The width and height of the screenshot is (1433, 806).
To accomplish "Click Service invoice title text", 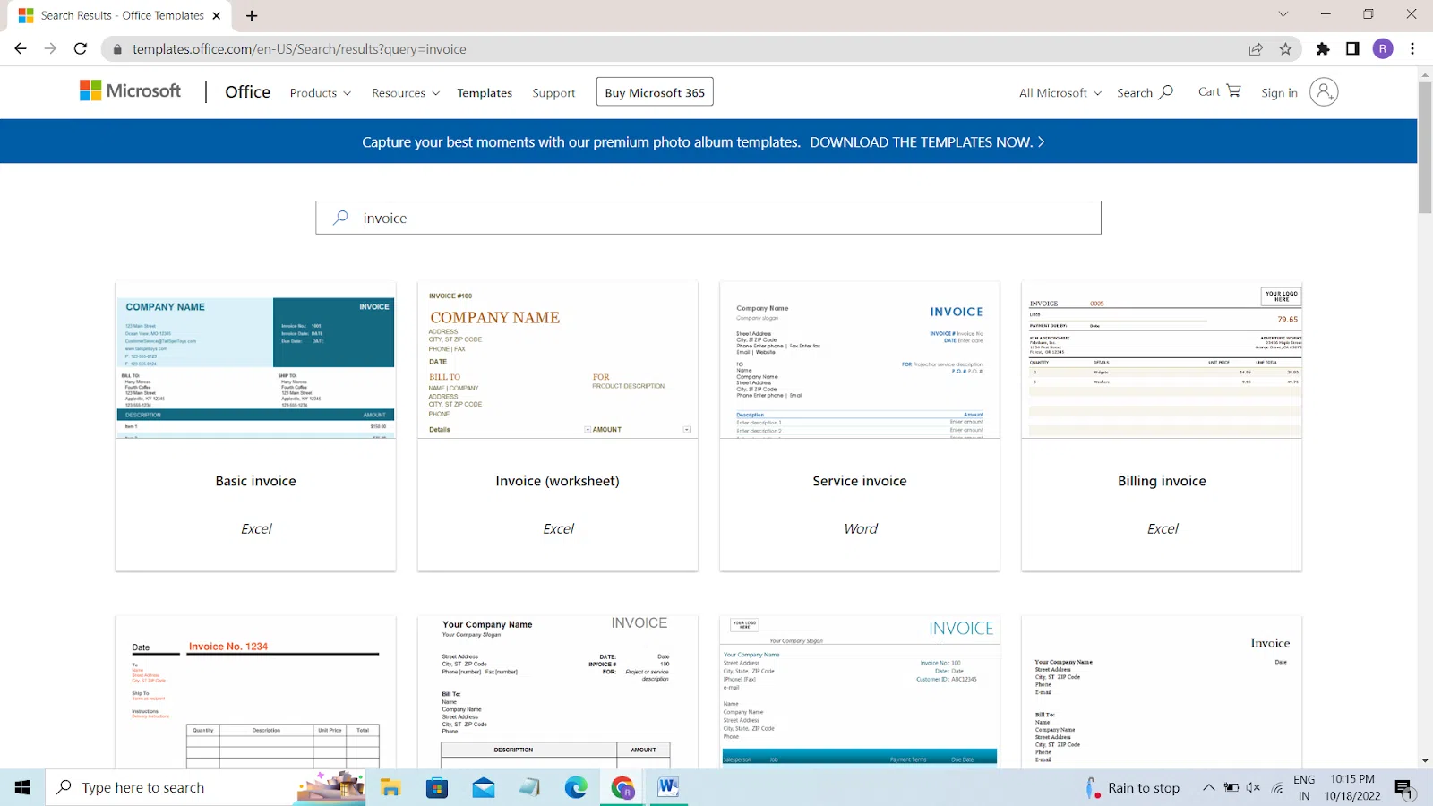I will 860,481.
